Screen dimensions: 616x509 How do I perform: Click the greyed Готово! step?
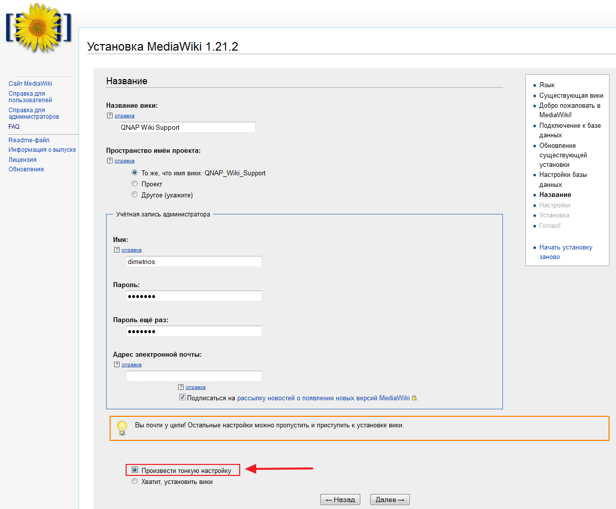pyautogui.click(x=550, y=226)
